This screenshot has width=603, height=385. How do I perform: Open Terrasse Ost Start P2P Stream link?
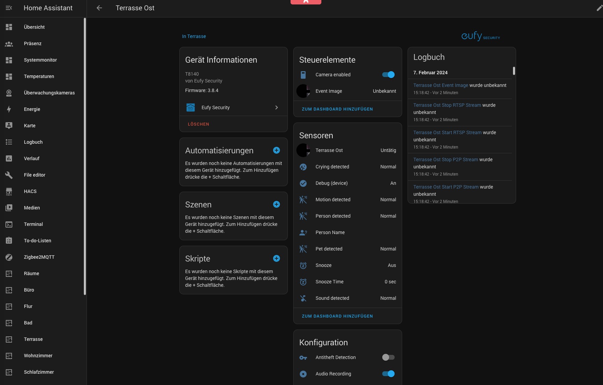tap(446, 187)
